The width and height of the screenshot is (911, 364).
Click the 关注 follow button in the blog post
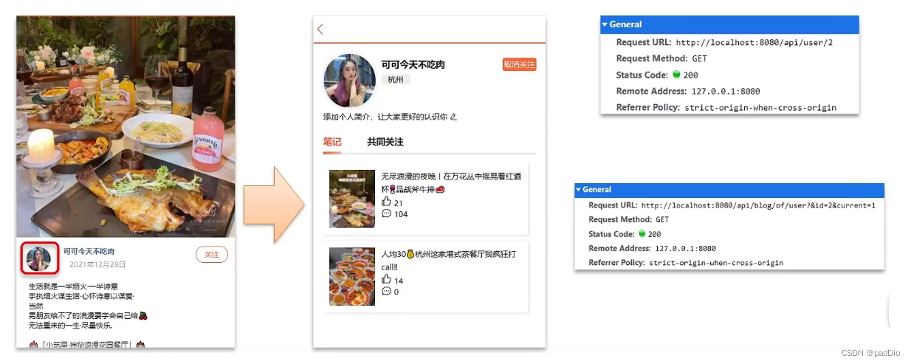tap(212, 255)
